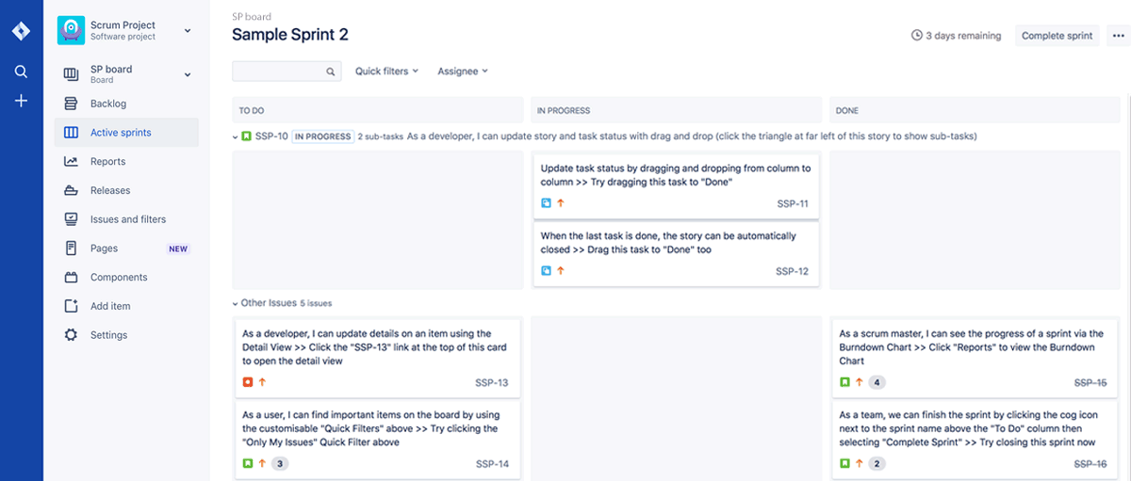Click the Components icon in sidebar
The width and height of the screenshot is (1131, 481).
tap(71, 278)
